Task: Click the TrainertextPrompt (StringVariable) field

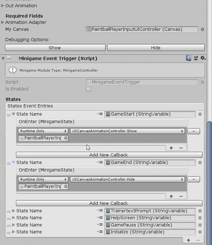Action: pos(150,211)
